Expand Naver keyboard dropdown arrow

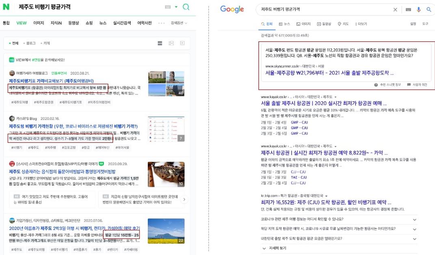coord(176,7)
